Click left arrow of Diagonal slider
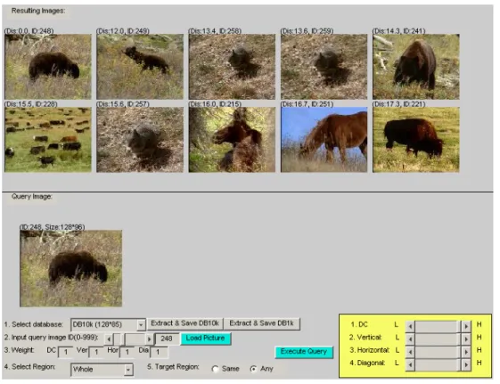The width and height of the screenshot is (500, 384). point(410,364)
